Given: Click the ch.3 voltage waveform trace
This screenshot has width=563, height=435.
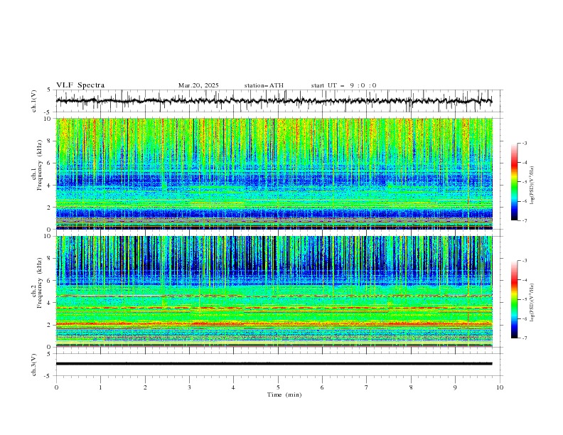Looking at the screenshot, I should click(x=274, y=364).
